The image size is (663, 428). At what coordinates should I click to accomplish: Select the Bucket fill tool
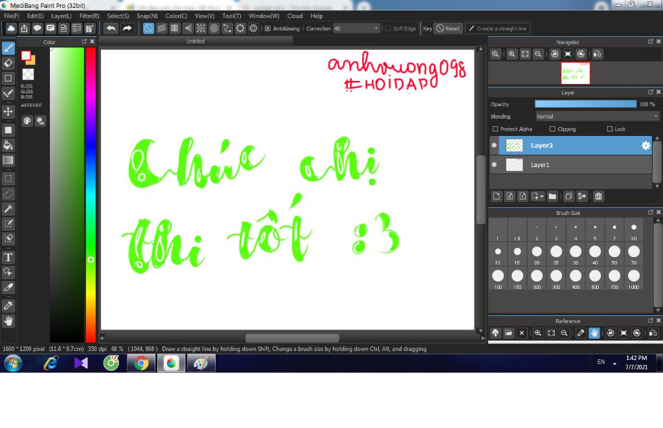click(x=8, y=145)
